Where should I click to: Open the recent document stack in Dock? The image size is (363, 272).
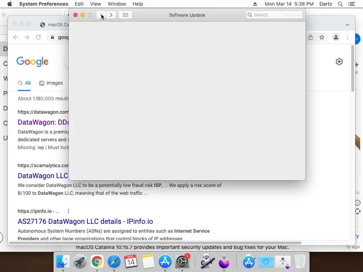click(283, 262)
